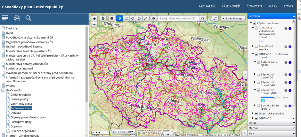Enable Záplavová území Q5 layer checkbox

(259, 74)
